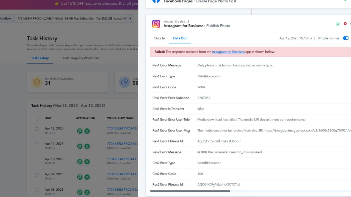The height and width of the screenshot is (197, 351).
Task: Click the Pabbly icon in Apr 09 row
Action: coord(80,177)
